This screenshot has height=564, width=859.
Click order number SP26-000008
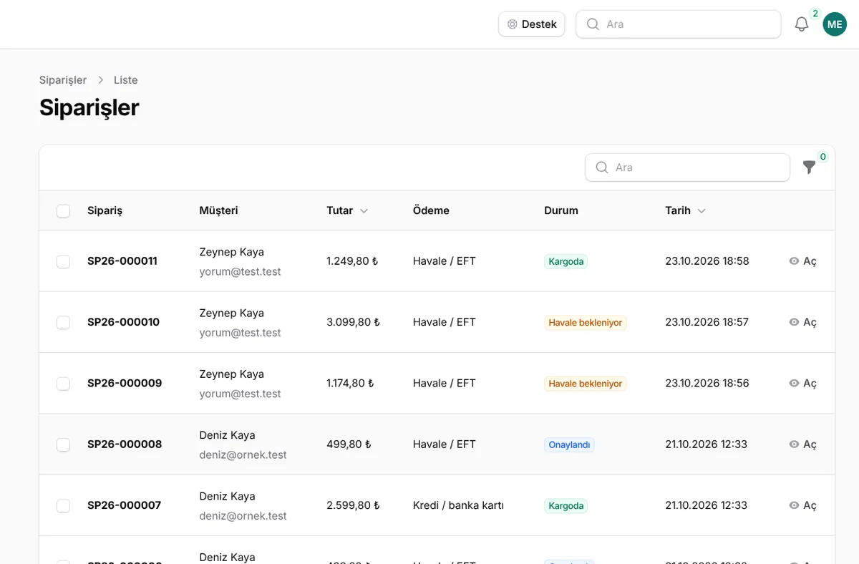point(125,444)
